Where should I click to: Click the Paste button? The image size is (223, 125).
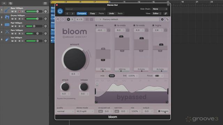(x=101, y=14)
